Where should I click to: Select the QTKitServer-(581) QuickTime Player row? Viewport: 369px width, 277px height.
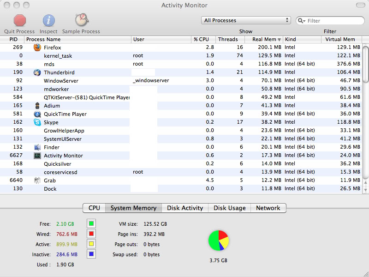[x=181, y=97]
